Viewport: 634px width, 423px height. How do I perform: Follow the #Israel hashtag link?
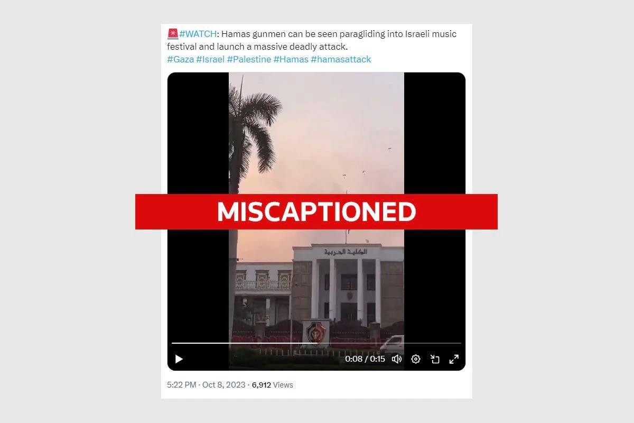210,59
